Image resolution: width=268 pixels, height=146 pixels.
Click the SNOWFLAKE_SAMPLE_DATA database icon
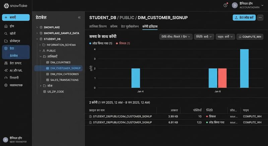pyautogui.click(x=41, y=33)
